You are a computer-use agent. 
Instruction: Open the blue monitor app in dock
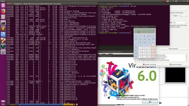tap(3, 34)
